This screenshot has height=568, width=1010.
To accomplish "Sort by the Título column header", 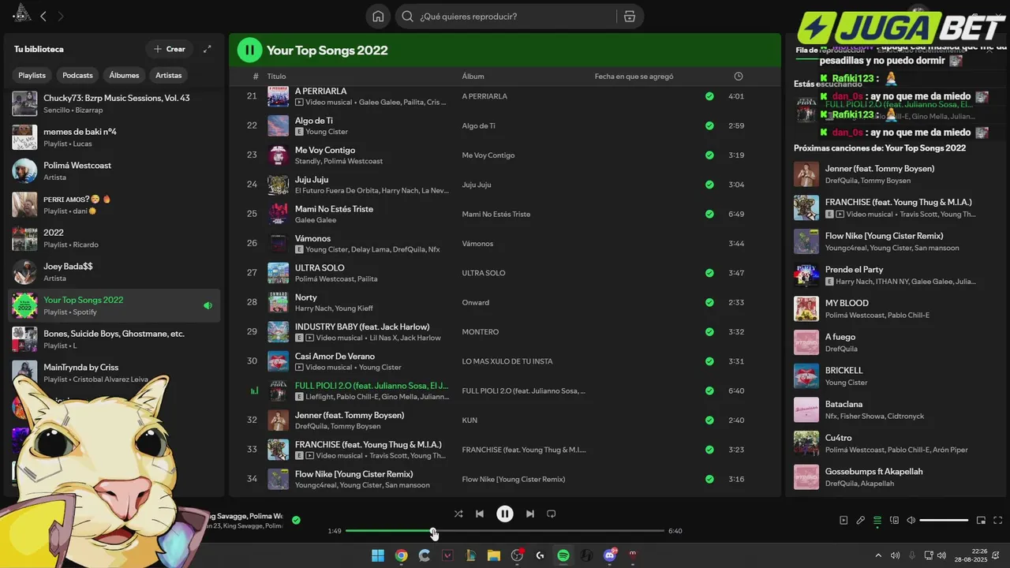I will coord(276,77).
